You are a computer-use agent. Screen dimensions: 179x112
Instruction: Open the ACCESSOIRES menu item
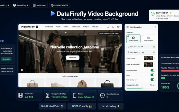coord(76,27)
